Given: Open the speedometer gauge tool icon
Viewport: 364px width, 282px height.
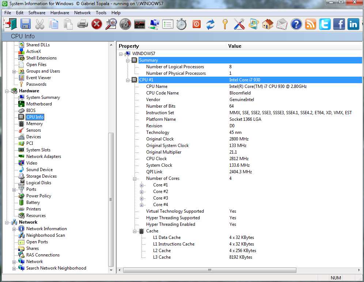Looking at the screenshot, I should pyautogui.click(x=125, y=24).
